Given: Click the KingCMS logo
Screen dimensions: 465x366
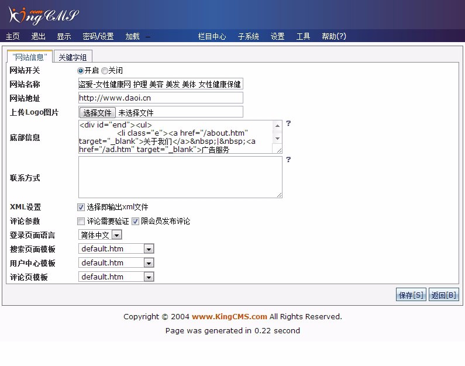Looking at the screenshot, I should (44, 15).
